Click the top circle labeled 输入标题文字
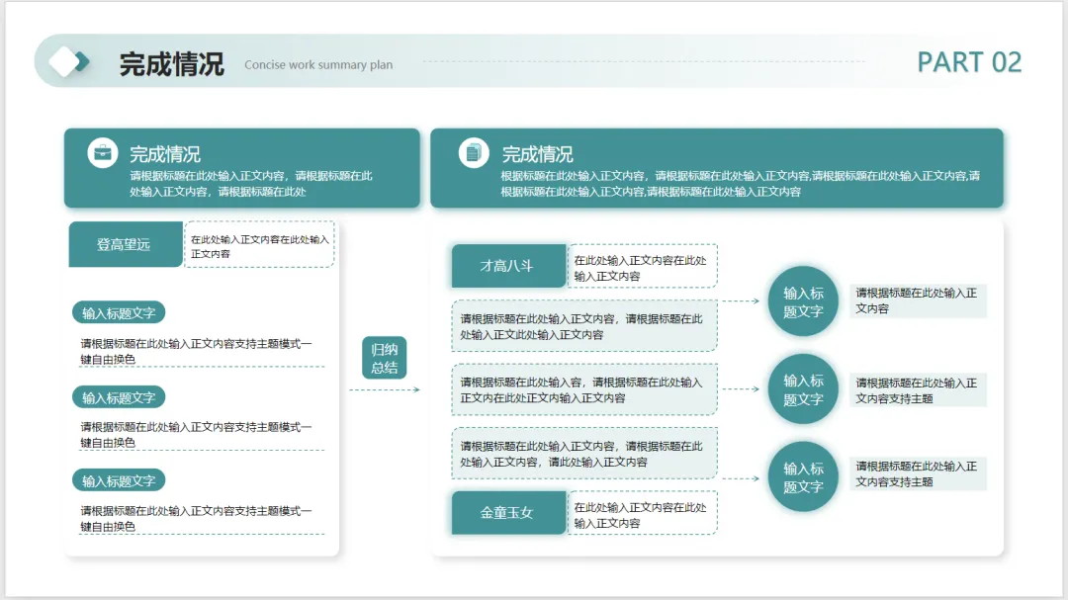 tap(803, 301)
